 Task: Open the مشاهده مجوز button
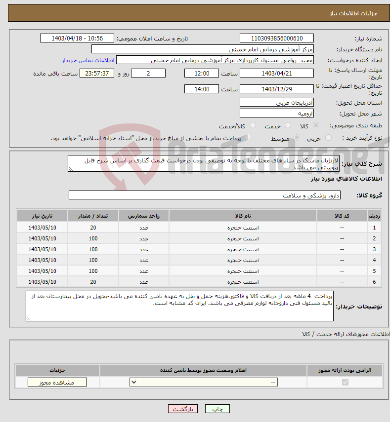click(57, 382)
